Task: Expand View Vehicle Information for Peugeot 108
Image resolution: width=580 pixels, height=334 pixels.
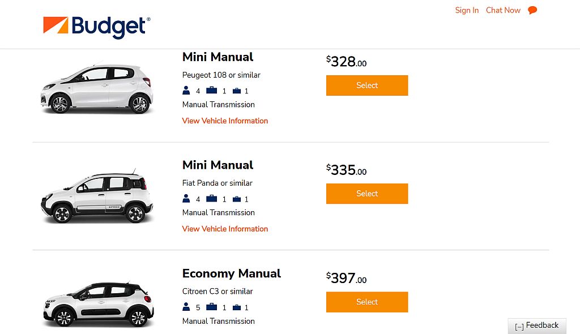Action: 225,121
